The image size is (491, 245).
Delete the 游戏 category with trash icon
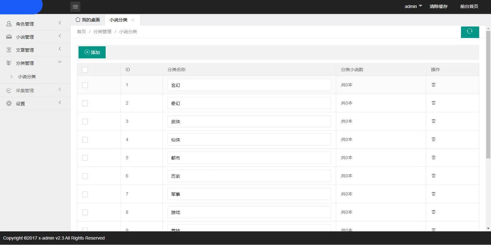point(434,212)
